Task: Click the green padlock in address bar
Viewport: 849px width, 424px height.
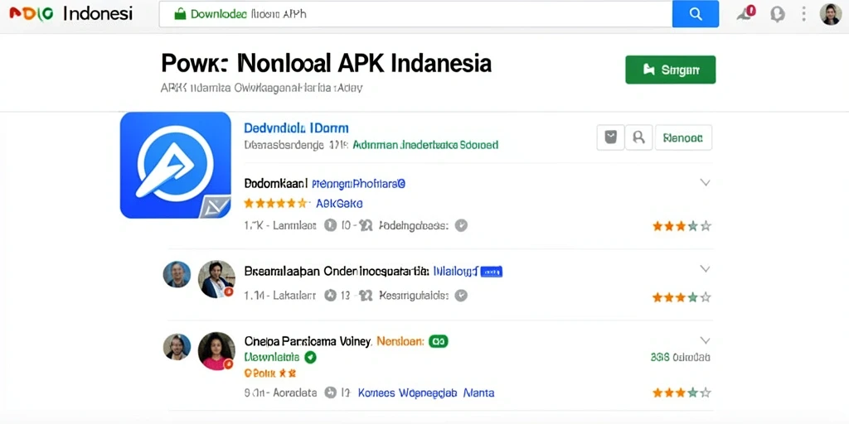Action: click(180, 14)
